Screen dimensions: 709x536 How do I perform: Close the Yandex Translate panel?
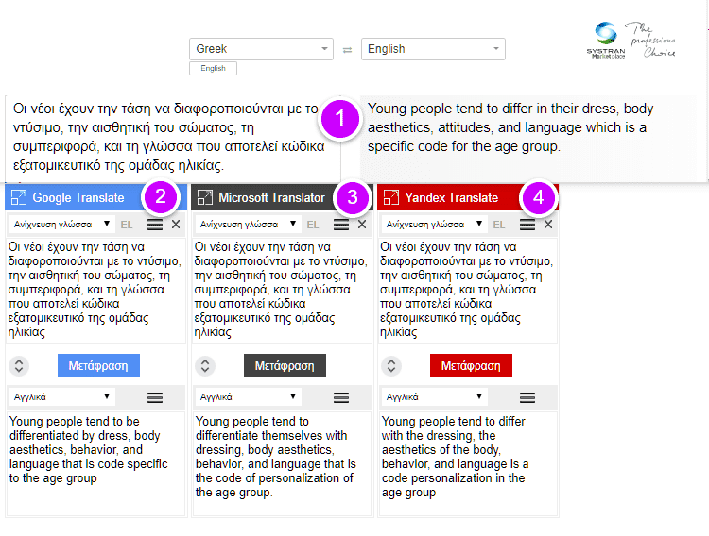[x=548, y=224]
